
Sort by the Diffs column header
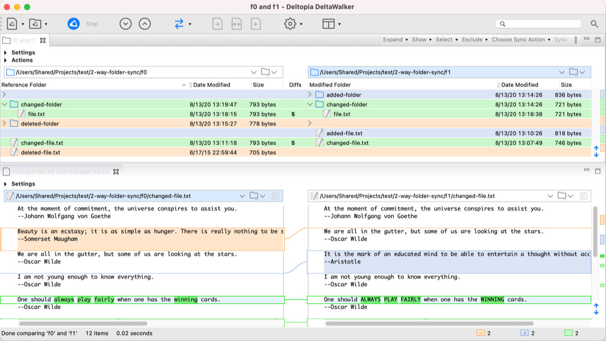pyautogui.click(x=295, y=85)
